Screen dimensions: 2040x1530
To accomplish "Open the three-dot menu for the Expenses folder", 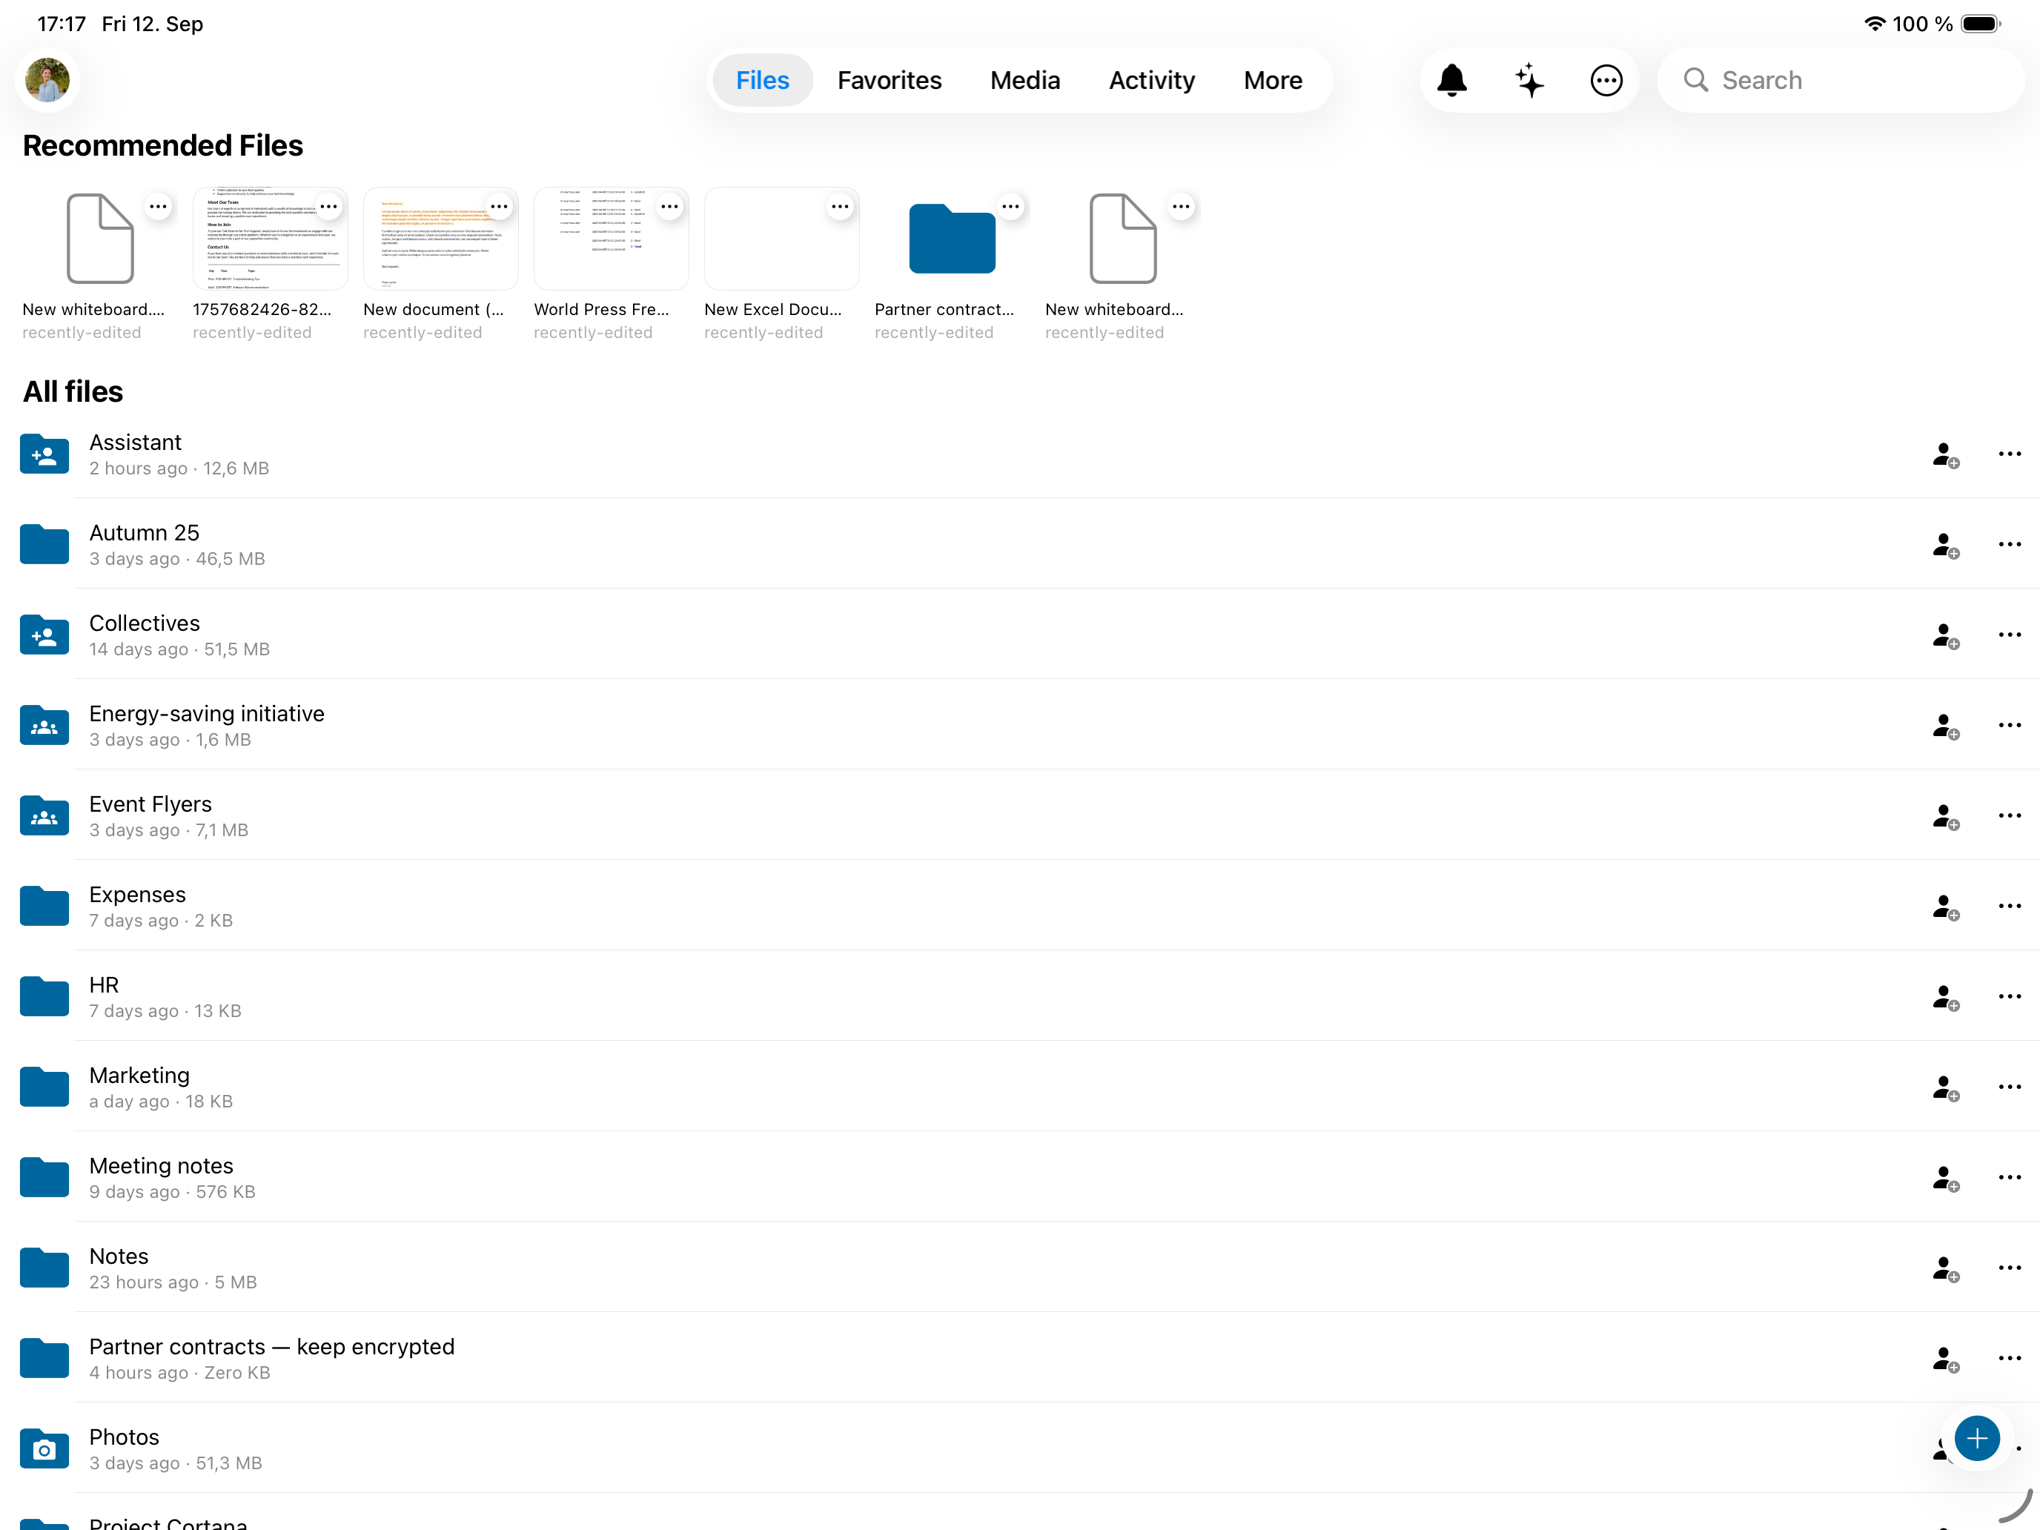I will click(x=2010, y=906).
